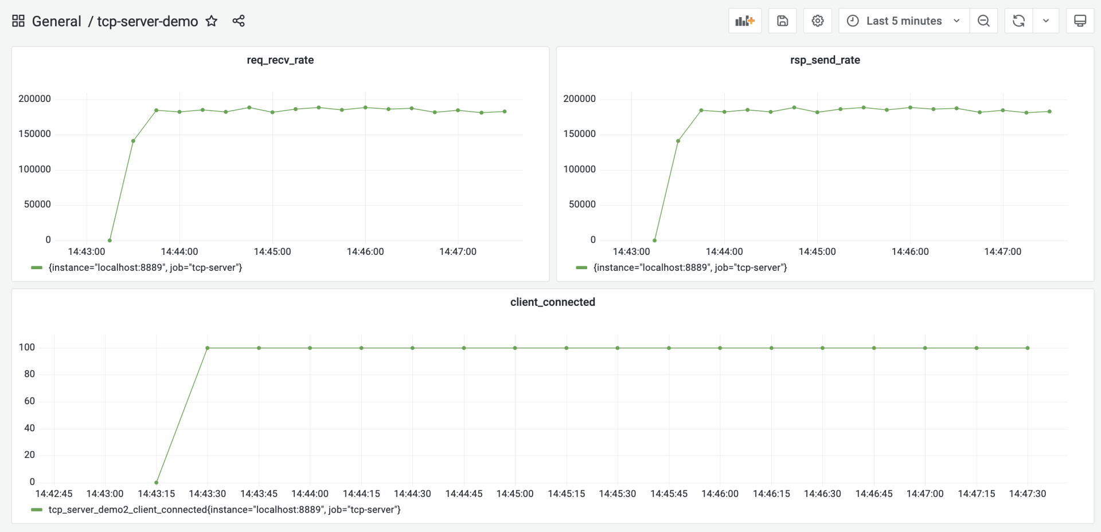This screenshot has height=532, width=1101.
Task: Open dashboard settings gear
Action: point(818,21)
